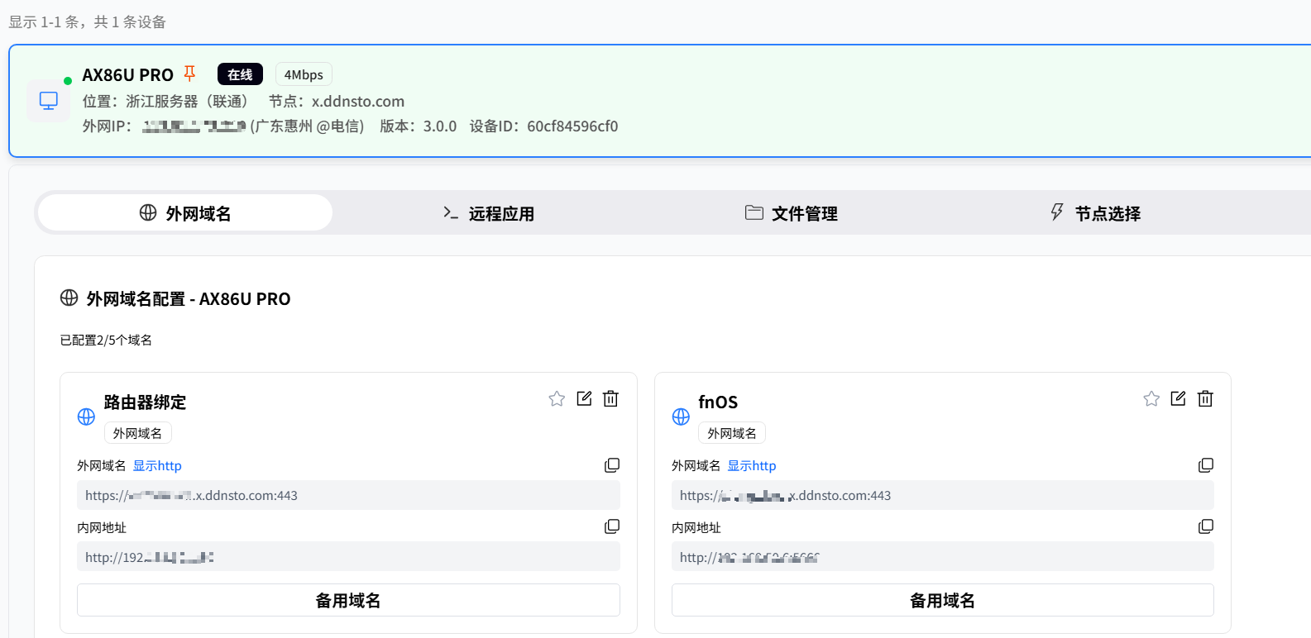Toggle 显示http link under fnOS
This screenshot has width=1311, height=638.
751,466
